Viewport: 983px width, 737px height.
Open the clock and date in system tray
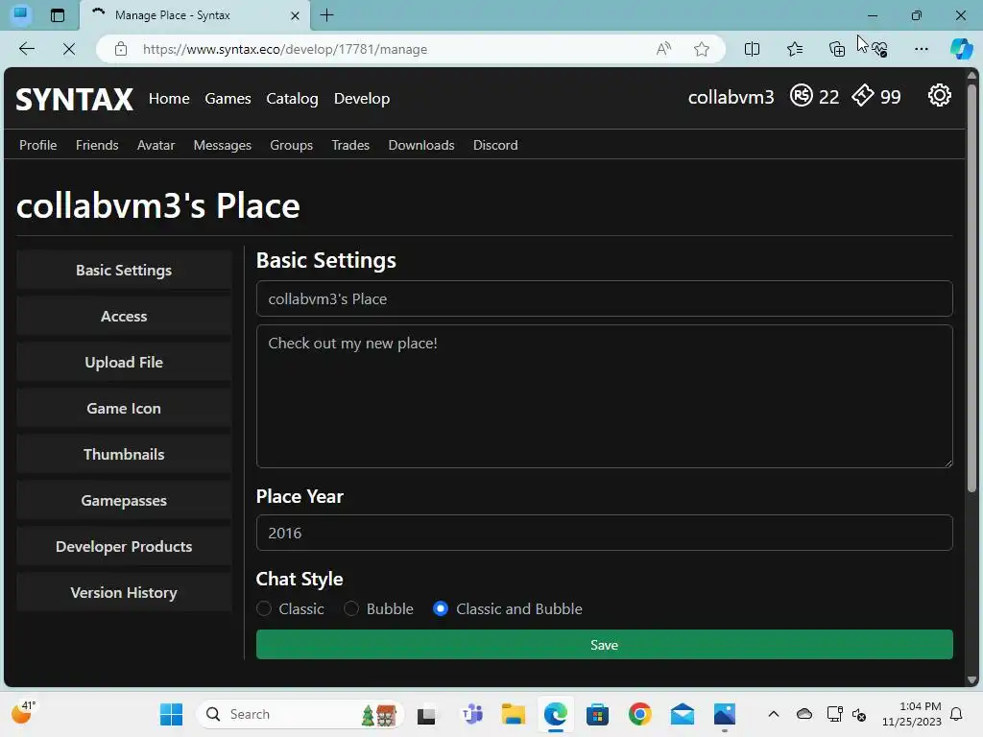[911, 714]
